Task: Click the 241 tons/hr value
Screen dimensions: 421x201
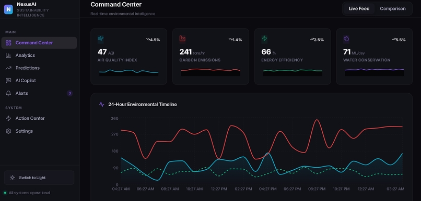Action: pyautogui.click(x=193, y=52)
